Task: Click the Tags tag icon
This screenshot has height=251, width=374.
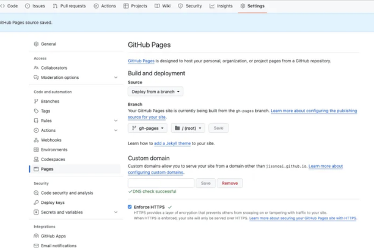Action: click(36, 111)
